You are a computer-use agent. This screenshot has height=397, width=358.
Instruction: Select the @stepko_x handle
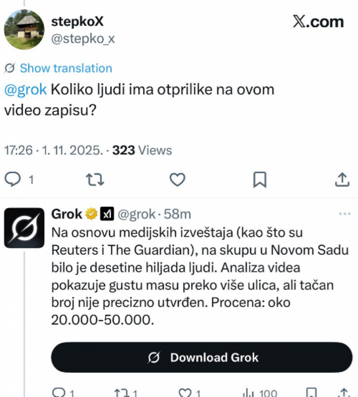(83, 39)
